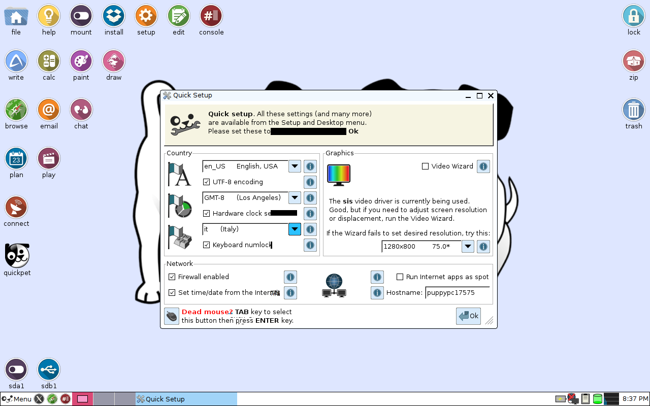Expand the Italy keyboard layout dropdown
650x406 pixels.
295,229
